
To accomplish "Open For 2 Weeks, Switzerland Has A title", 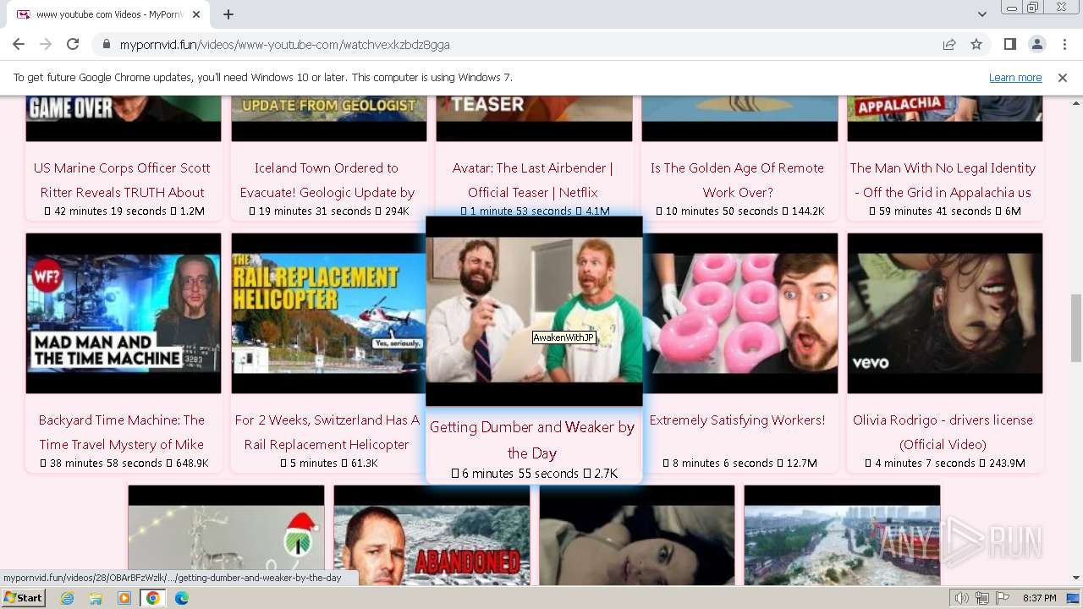I will [x=327, y=432].
